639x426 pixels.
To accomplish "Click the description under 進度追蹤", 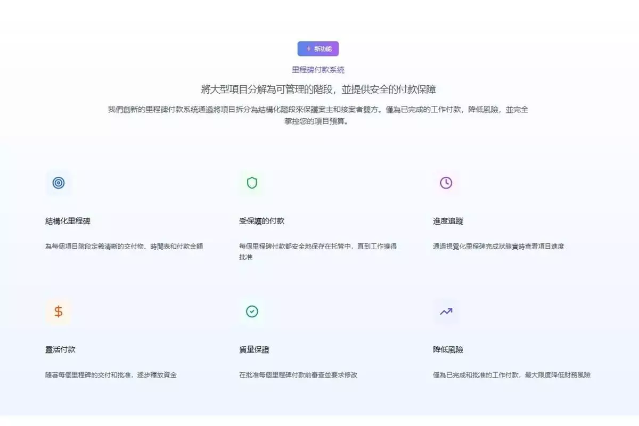I will click(x=498, y=247).
